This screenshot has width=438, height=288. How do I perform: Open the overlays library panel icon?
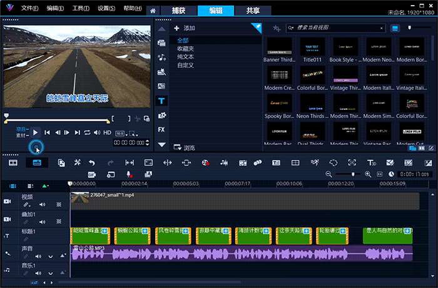(161, 116)
